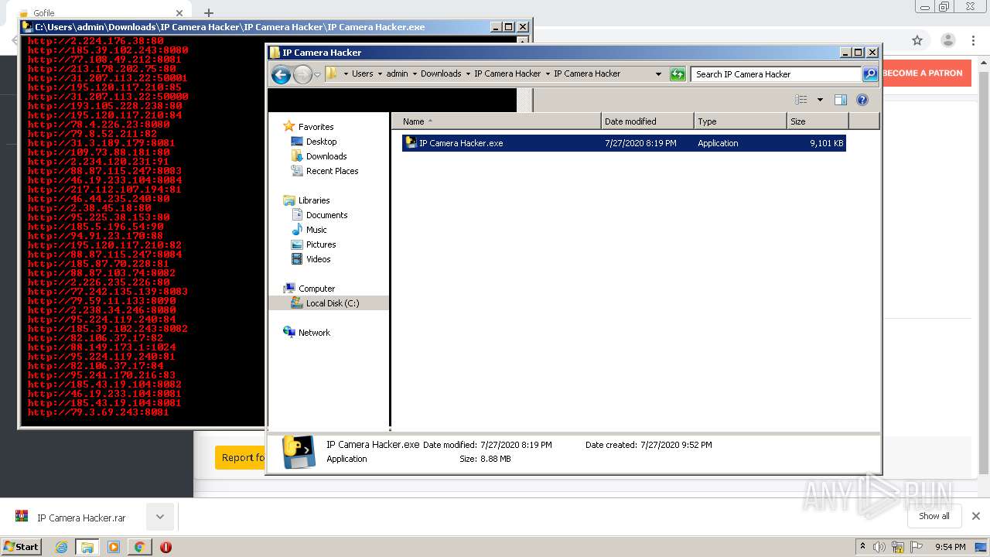
Task: Click inside Search IP Camera Hacker field
Action: (776, 74)
